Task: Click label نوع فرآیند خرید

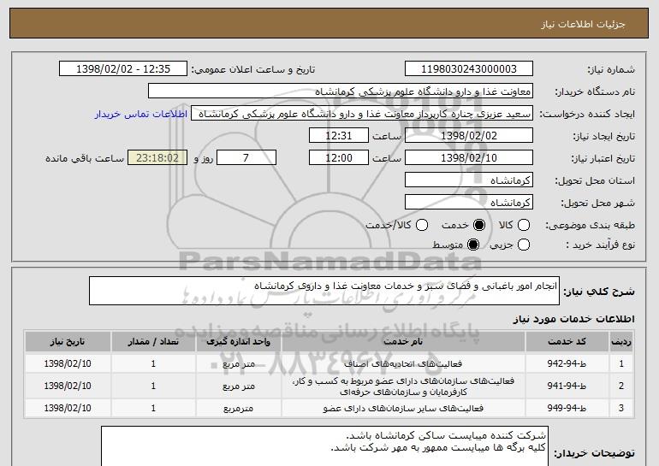Action: 600,245
